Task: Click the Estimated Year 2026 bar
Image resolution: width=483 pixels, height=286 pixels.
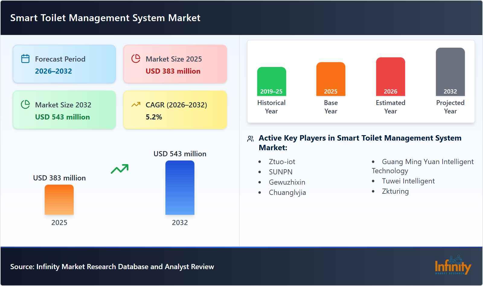Action: pyautogui.click(x=390, y=76)
